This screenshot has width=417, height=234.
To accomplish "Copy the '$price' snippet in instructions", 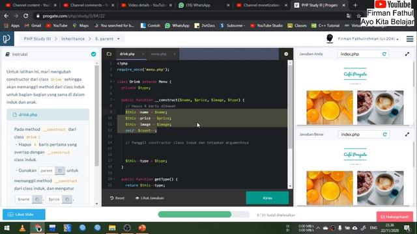I will (x=67, y=199).
